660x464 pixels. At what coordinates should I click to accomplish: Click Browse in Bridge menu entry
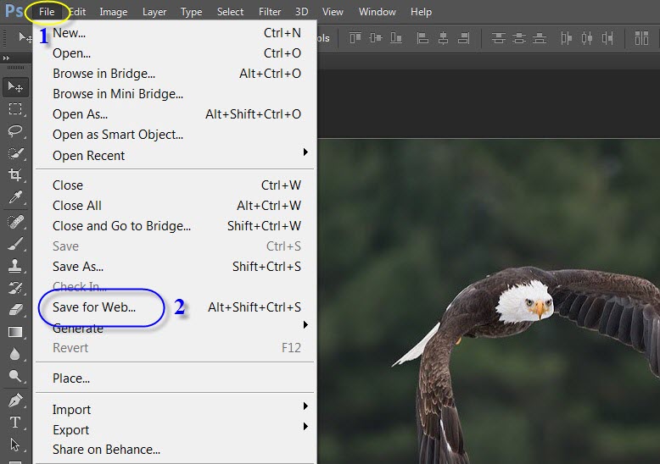[103, 74]
